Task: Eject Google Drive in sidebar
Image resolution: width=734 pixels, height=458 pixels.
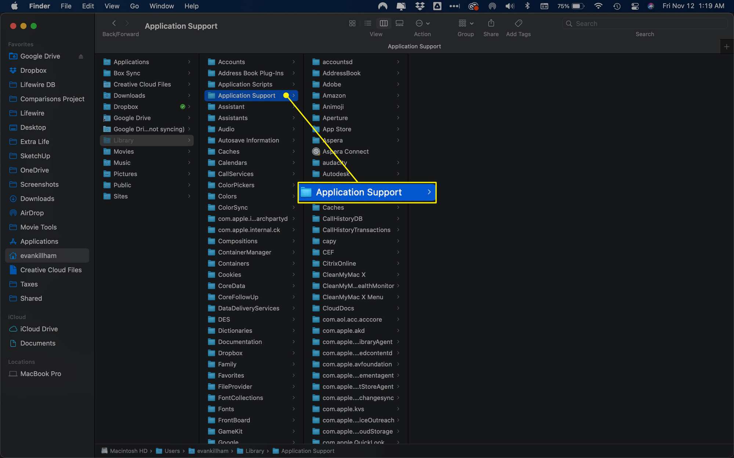Action: tap(81, 56)
